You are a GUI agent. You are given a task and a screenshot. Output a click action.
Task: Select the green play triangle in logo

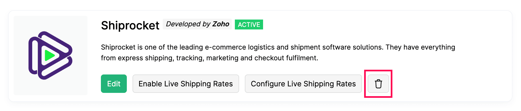(x=50, y=55)
